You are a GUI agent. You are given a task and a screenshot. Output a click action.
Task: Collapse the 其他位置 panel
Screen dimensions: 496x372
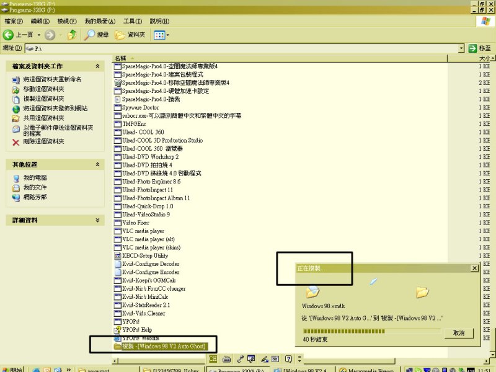(x=97, y=164)
